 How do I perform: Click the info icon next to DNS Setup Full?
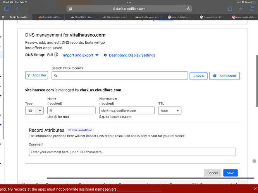(x=56, y=54)
